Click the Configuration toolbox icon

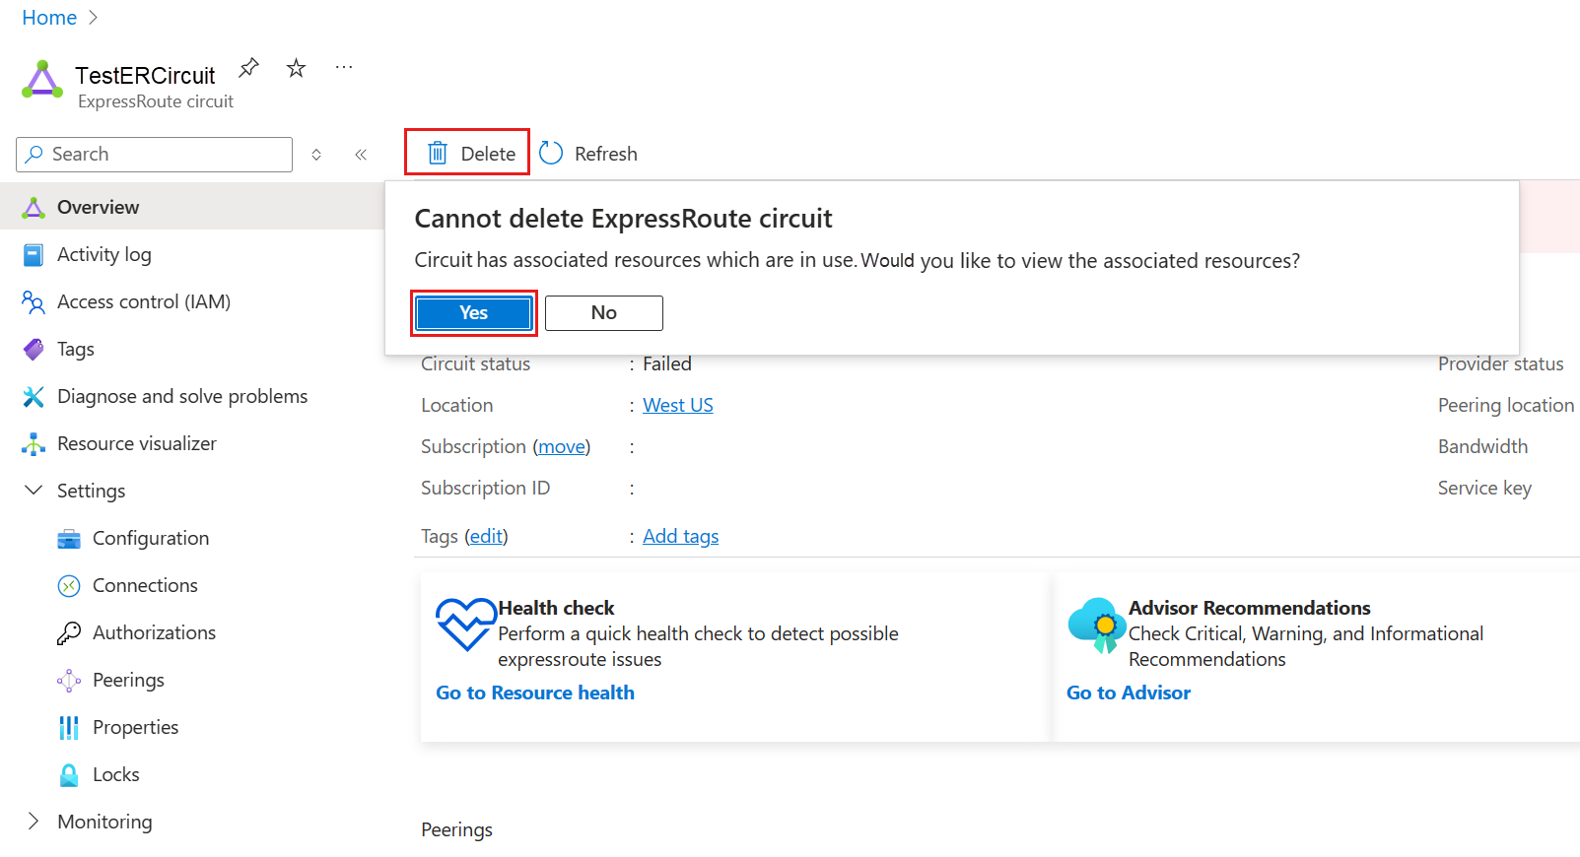[x=69, y=539]
